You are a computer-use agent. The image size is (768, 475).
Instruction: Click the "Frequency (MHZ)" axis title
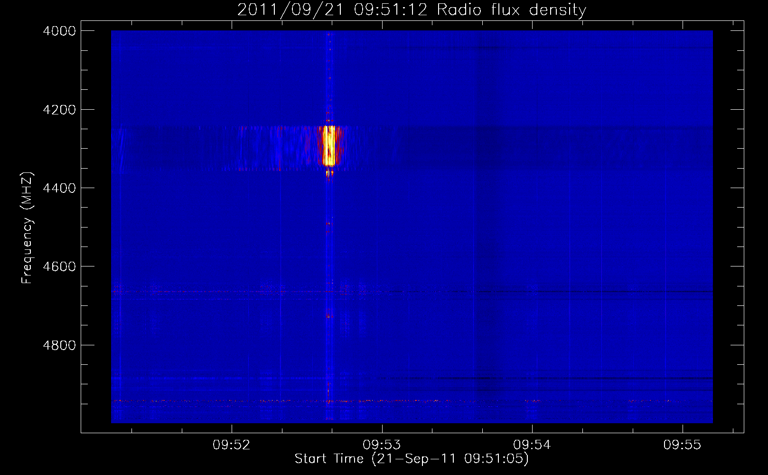click(x=27, y=228)
